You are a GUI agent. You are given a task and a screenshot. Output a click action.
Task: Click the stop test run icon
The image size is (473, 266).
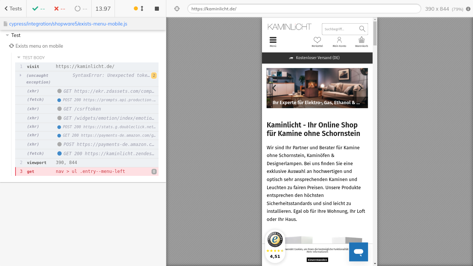(x=157, y=8)
